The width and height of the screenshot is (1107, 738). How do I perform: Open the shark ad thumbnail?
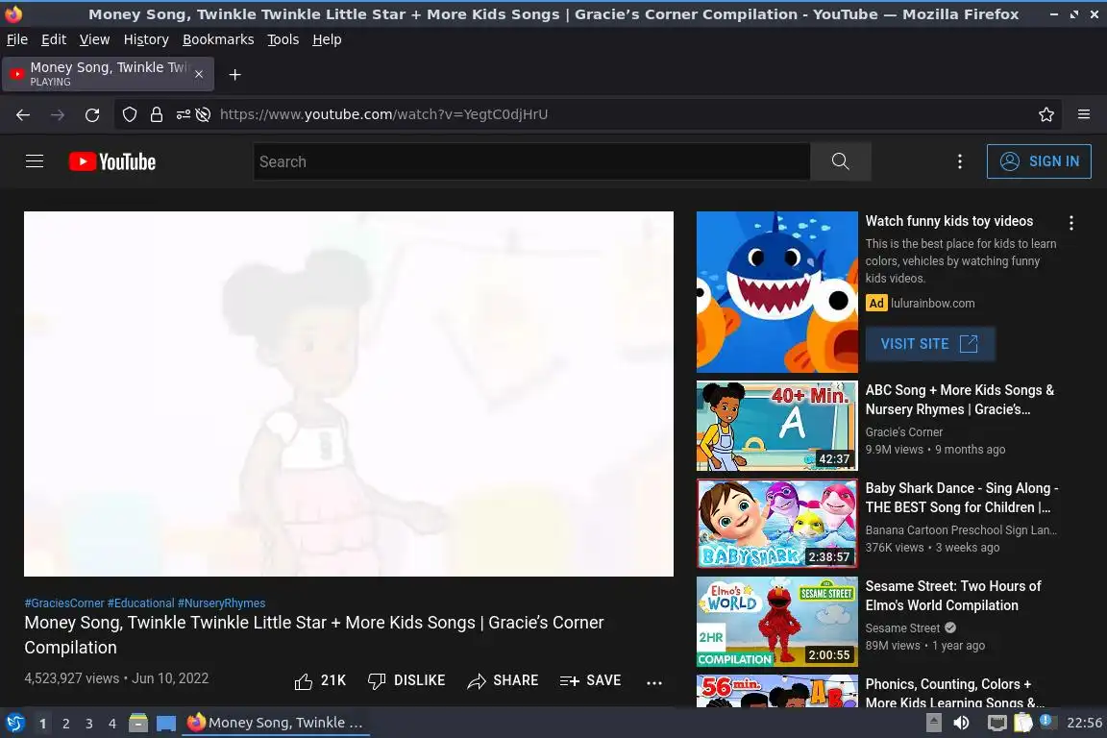click(776, 292)
